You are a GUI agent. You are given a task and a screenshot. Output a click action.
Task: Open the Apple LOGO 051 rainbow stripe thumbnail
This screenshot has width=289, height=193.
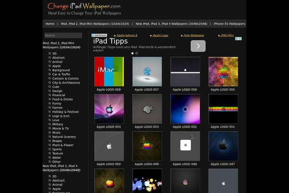pyautogui.click(x=223, y=109)
